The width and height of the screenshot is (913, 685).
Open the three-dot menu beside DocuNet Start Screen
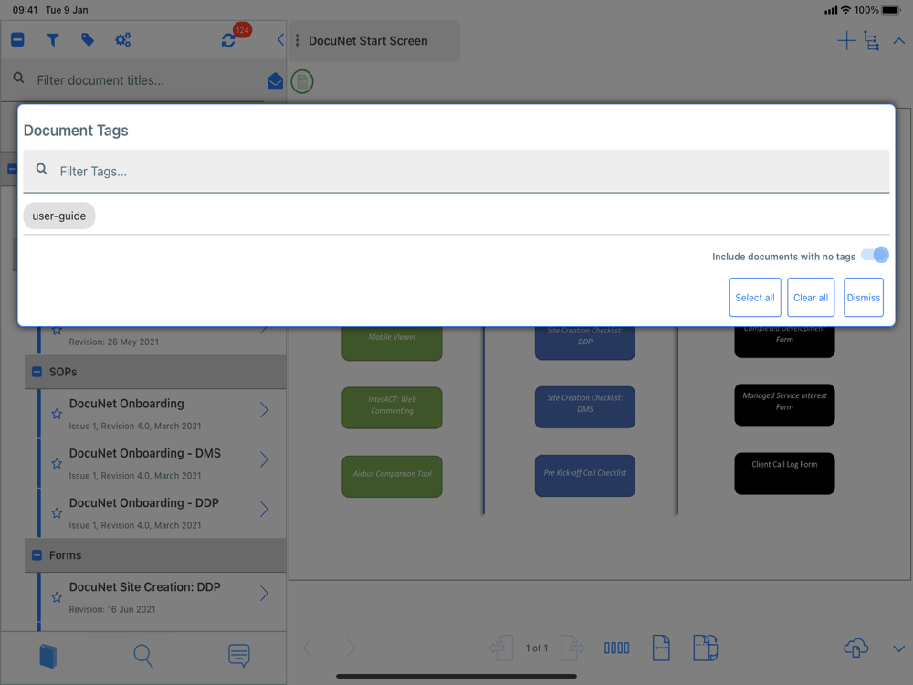click(x=298, y=40)
